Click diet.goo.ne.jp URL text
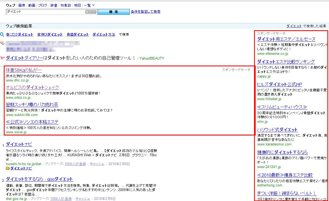 click(16, 199)
